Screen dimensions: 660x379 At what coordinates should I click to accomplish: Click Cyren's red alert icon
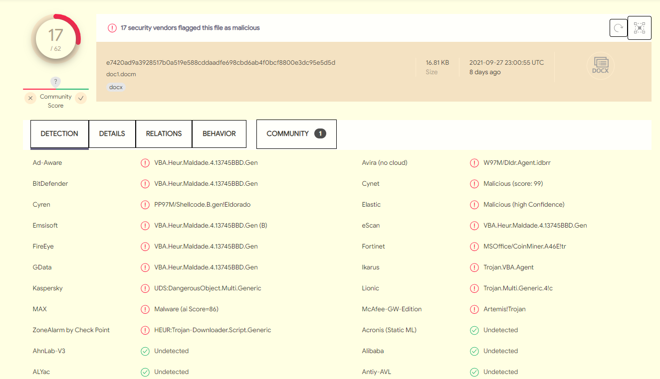click(x=145, y=205)
